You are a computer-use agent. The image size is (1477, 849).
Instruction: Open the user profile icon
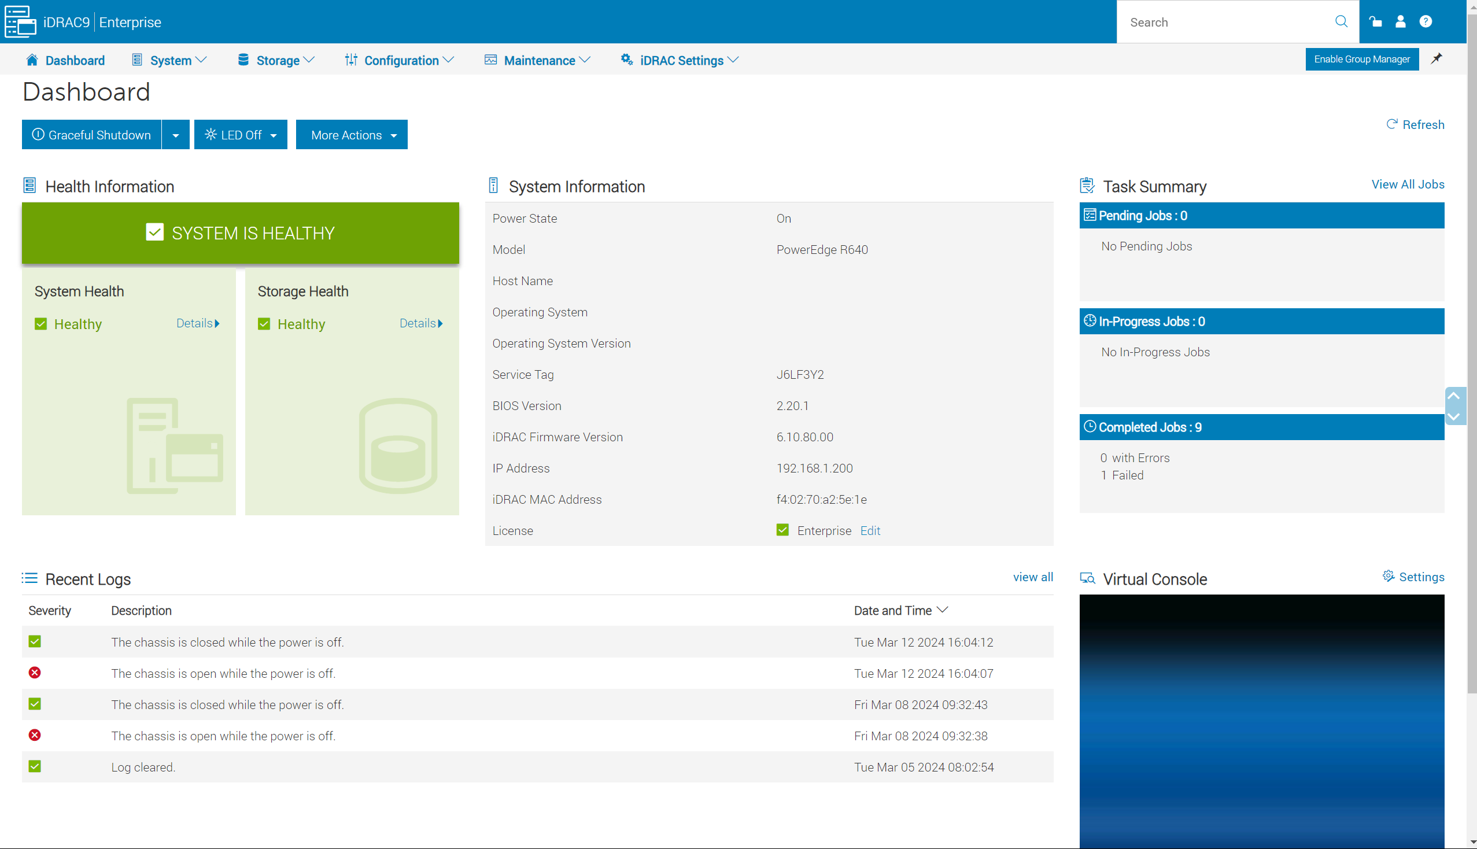(x=1401, y=21)
